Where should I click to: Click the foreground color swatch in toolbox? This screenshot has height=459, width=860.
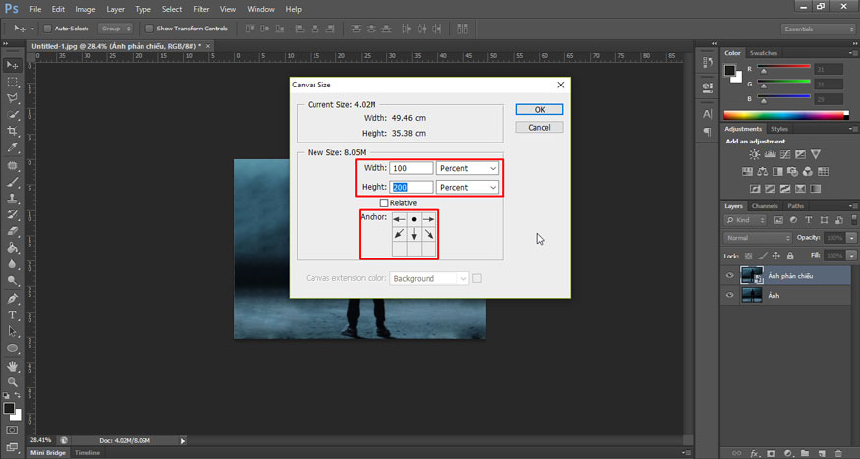[x=9, y=408]
